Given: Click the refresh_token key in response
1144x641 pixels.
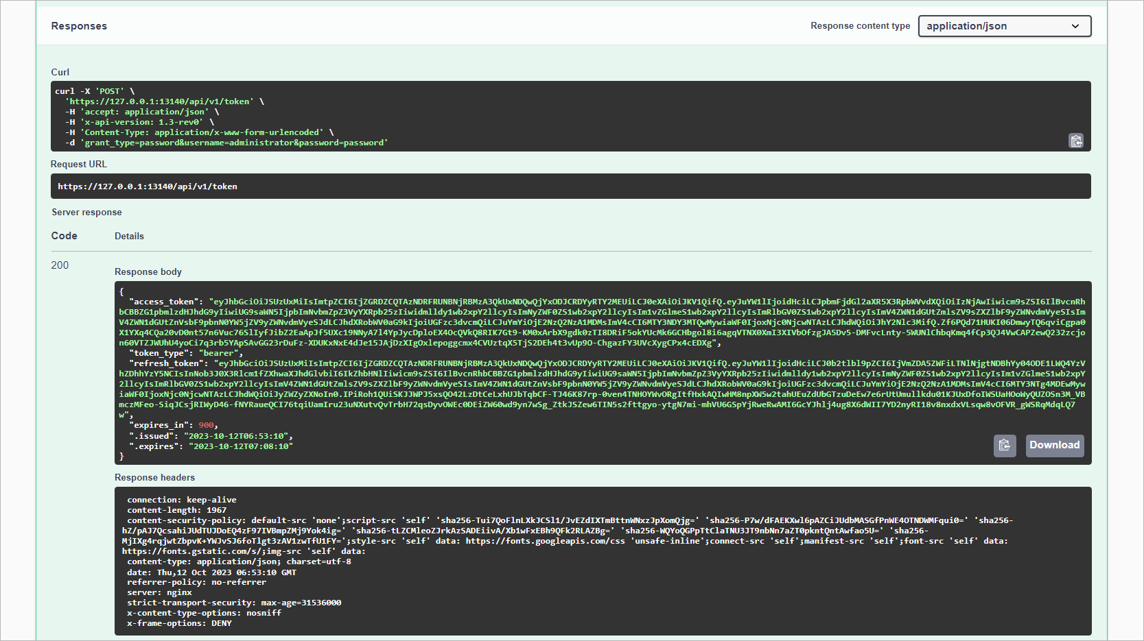Looking at the screenshot, I should point(167,363).
